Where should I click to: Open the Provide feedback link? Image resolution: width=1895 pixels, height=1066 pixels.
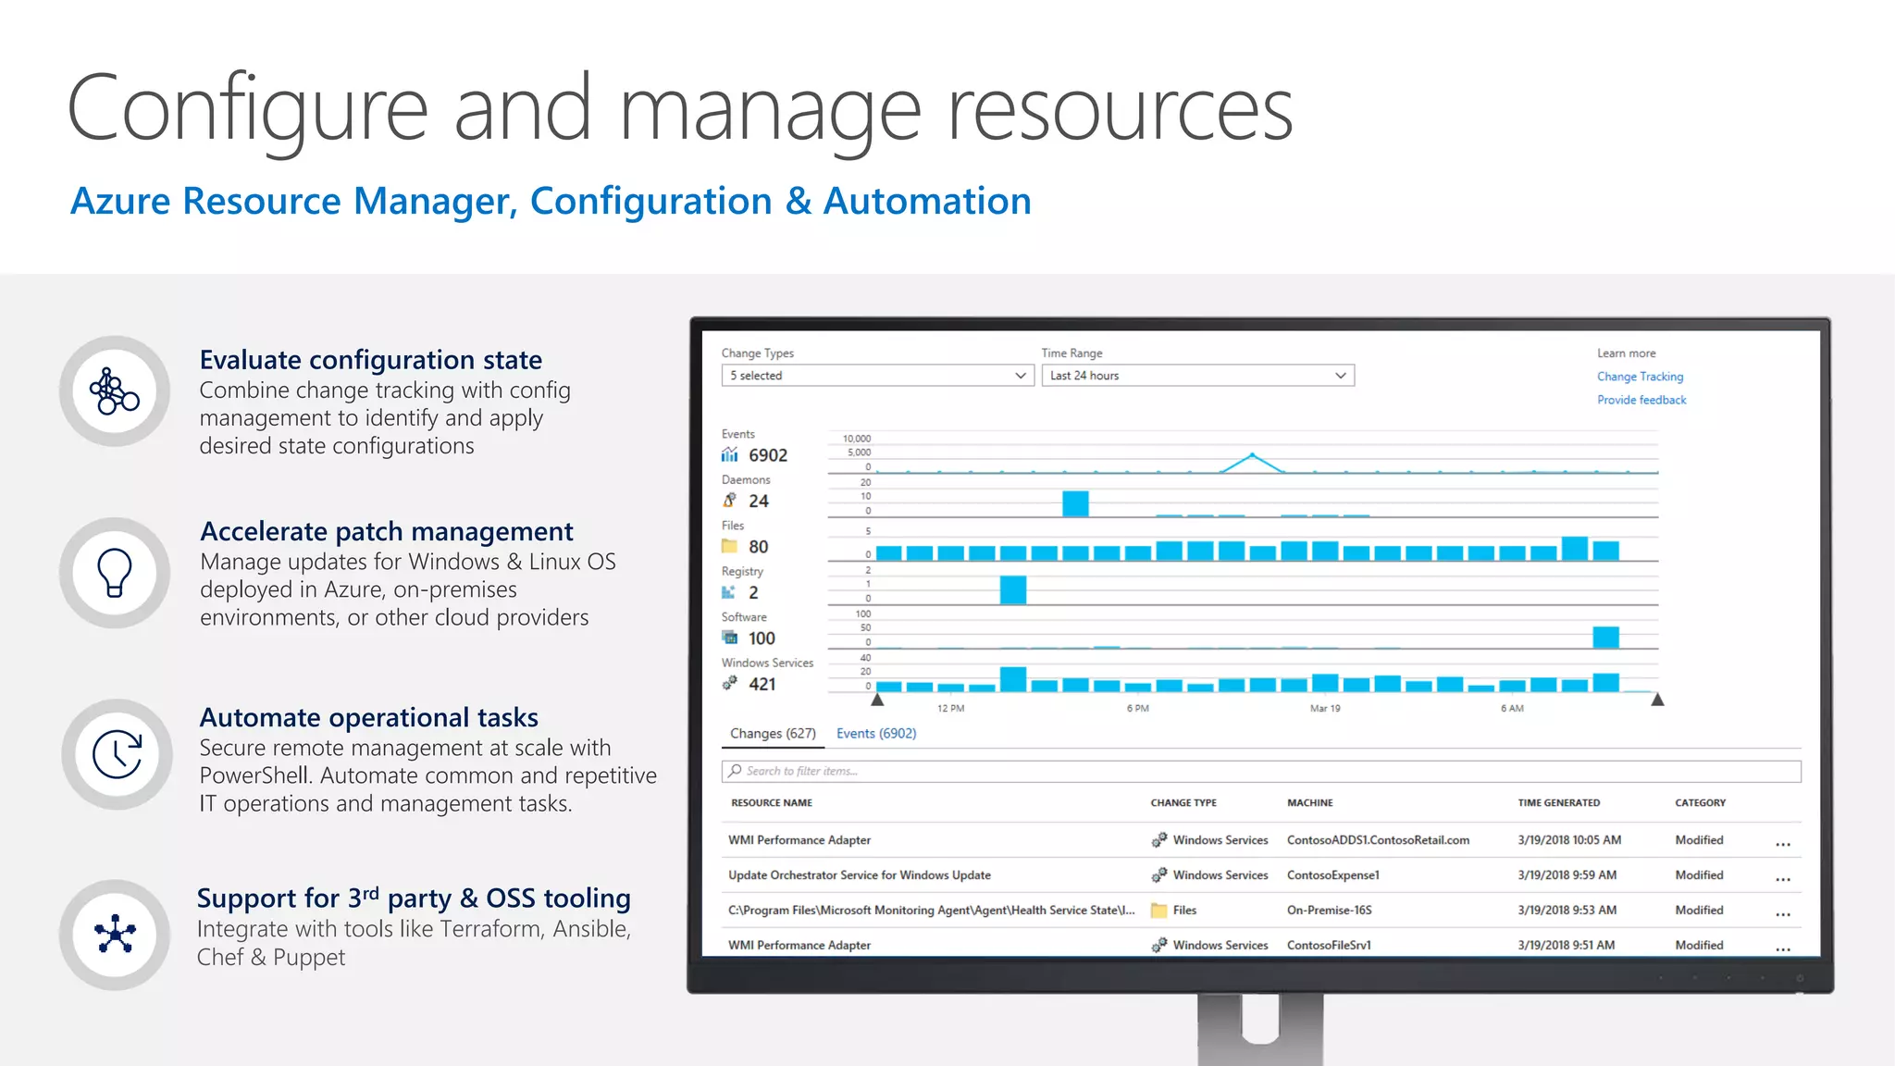click(x=1641, y=400)
